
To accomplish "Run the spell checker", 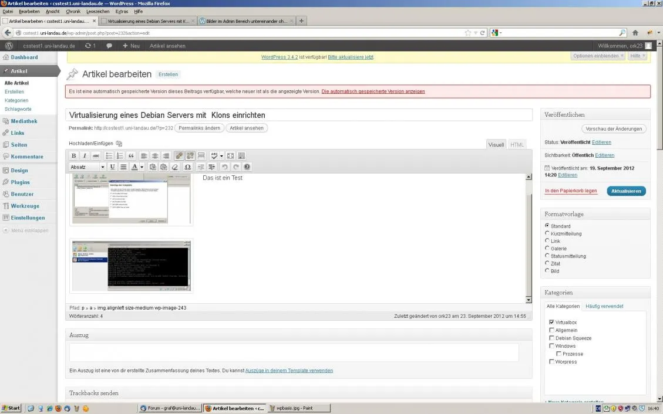I will click(x=214, y=156).
